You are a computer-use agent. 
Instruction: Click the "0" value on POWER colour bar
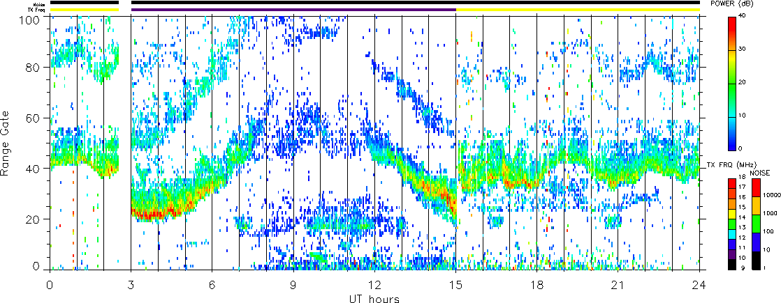(742, 148)
